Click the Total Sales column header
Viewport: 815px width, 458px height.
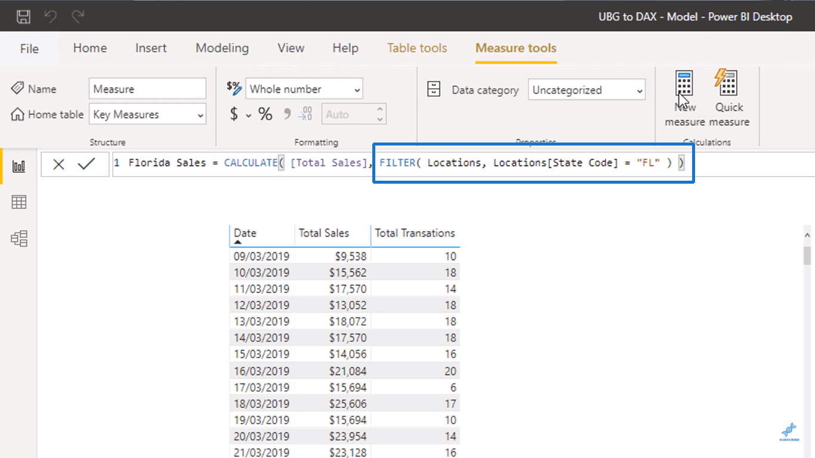pyautogui.click(x=324, y=233)
